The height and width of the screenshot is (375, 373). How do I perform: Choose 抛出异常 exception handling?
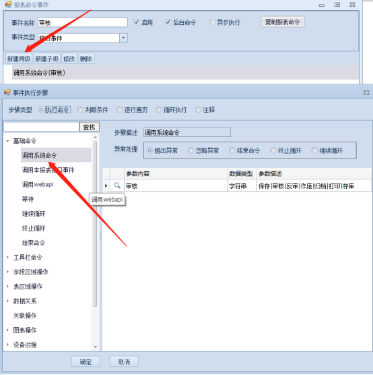click(149, 150)
